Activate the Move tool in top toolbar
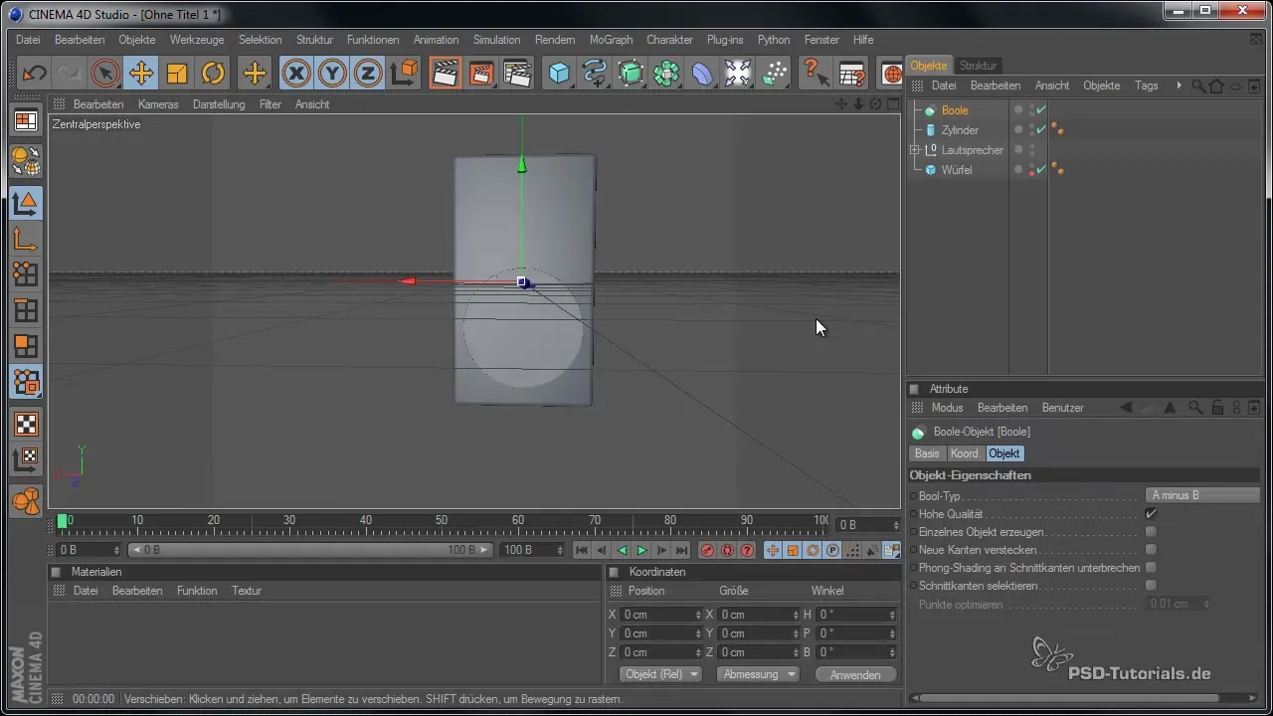Image resolution: width=1273 pixels, height=716 pixels. [x=141, y=74]
